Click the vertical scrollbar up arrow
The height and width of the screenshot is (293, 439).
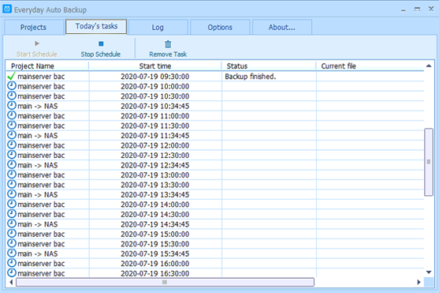(x=429, y=66)
